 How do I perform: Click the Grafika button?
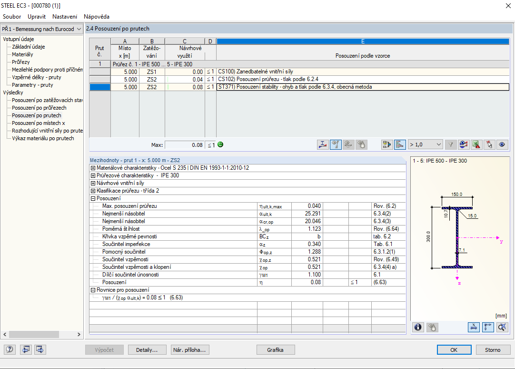275,349
